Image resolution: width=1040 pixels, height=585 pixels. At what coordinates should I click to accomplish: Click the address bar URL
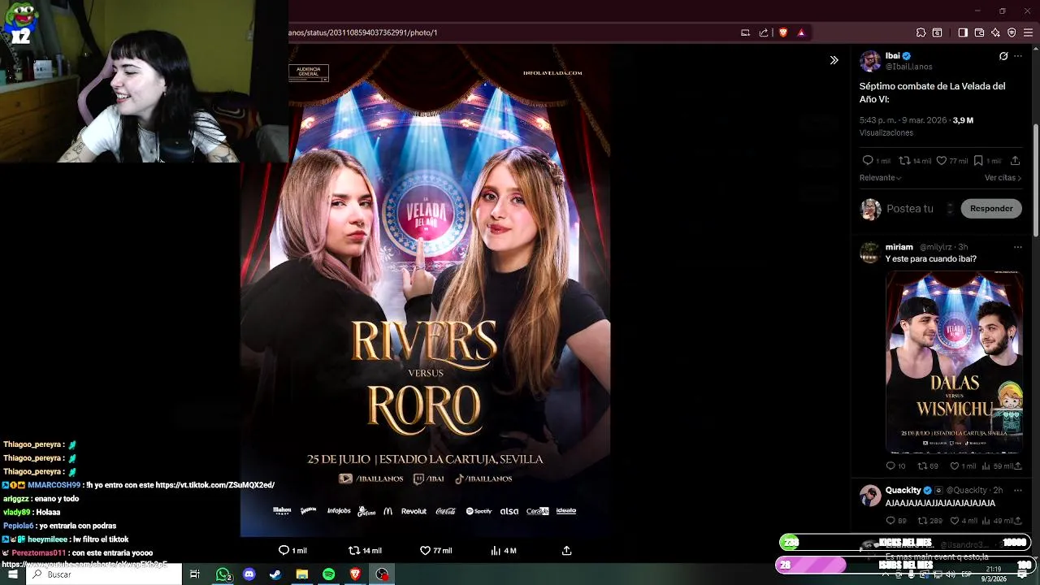pos(362,32)
